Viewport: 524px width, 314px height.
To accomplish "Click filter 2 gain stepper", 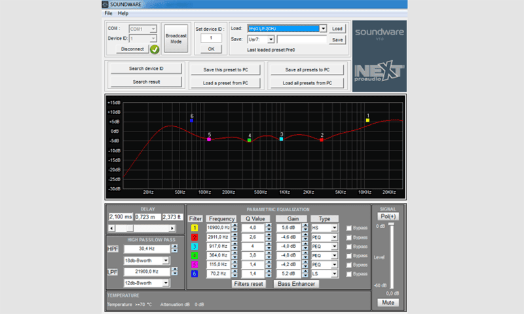I will [305, 237].
